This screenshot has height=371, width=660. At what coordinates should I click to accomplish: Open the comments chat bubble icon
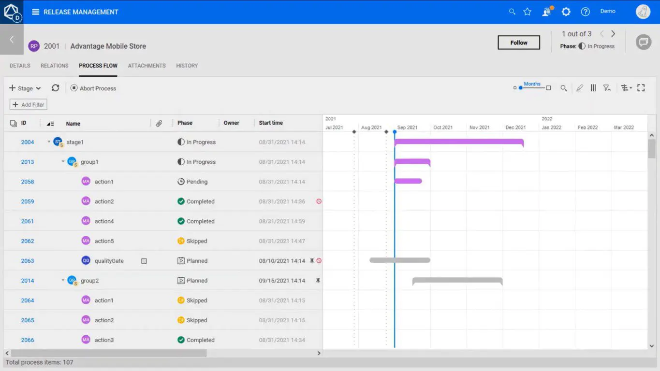643,42
